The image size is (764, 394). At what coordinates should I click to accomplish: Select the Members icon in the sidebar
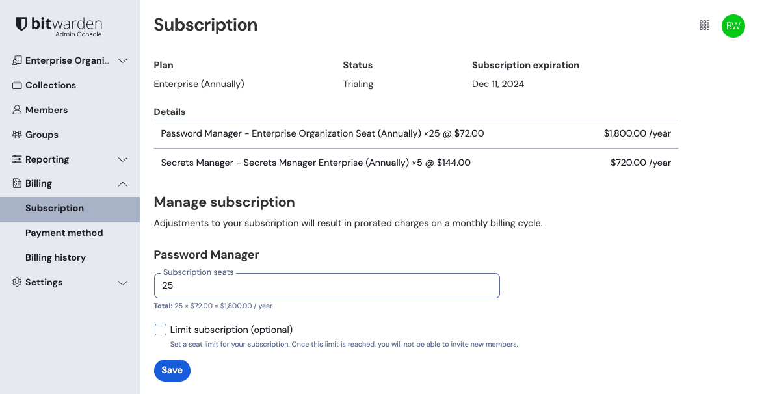click(17, 110)
